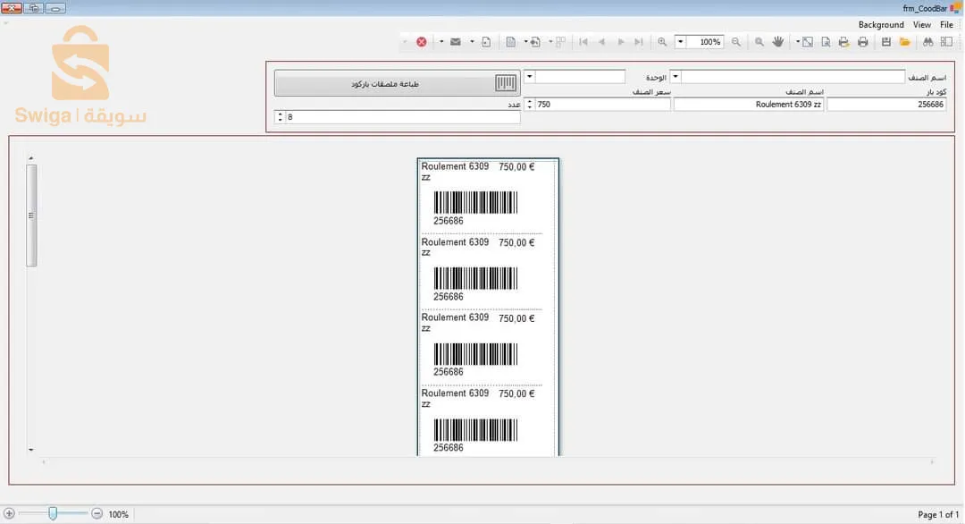Viewport: 965px width, 524px height.
Task: Open the unit (الوحدة) combo dropdown
Action: click(529, 76)
